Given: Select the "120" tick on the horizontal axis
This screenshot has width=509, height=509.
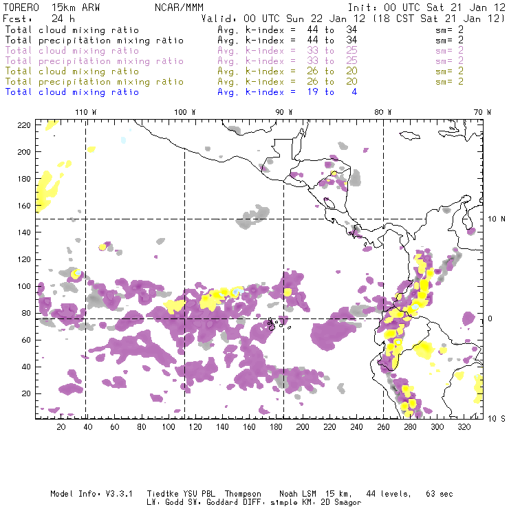Looking at the screenshot, I should tap(195, 427).
